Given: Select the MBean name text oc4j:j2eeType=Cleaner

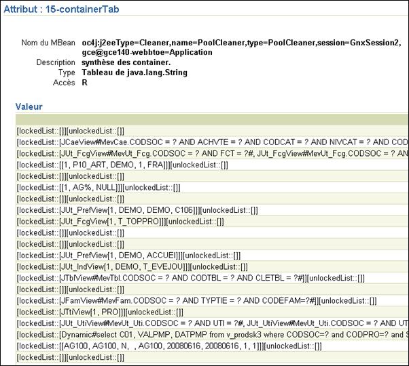Looking at the screenshot, I should (241, 47).
